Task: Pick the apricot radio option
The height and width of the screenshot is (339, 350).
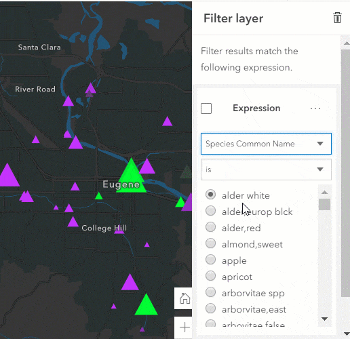Action: [210, 276]
